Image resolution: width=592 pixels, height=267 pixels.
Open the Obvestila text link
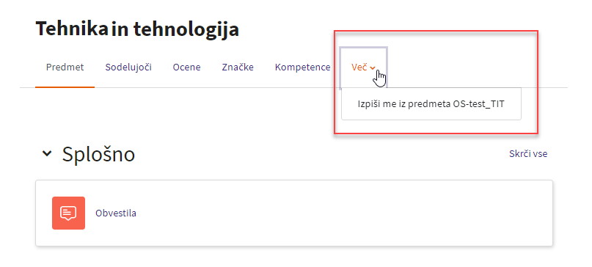pyautogui.click(x=116, y=213)
